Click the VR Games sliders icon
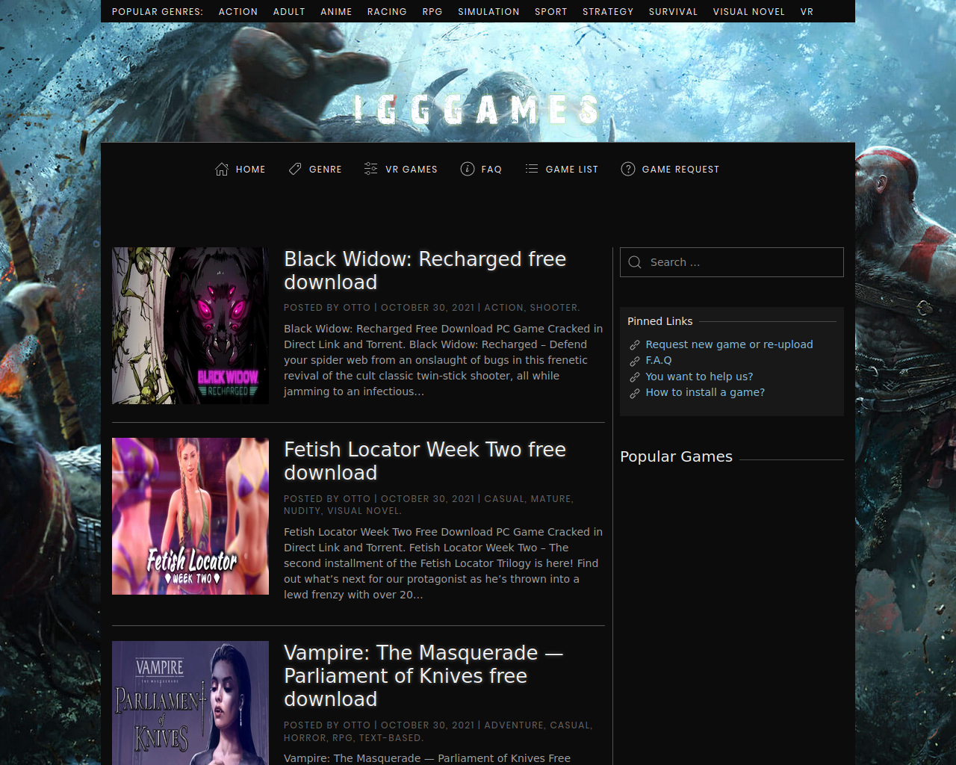This screenshot has width=956, height=765. click(370, 169)
